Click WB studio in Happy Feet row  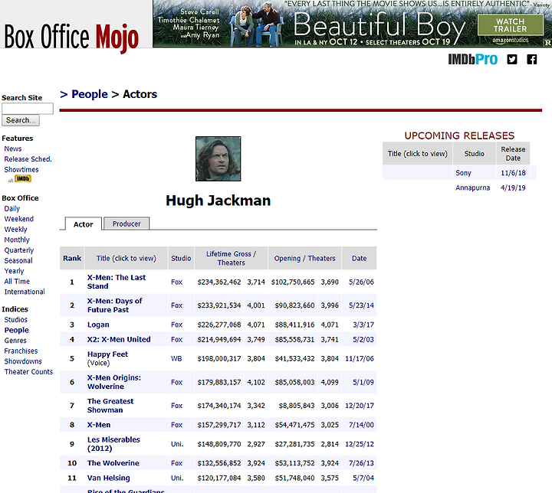point(176,359)
